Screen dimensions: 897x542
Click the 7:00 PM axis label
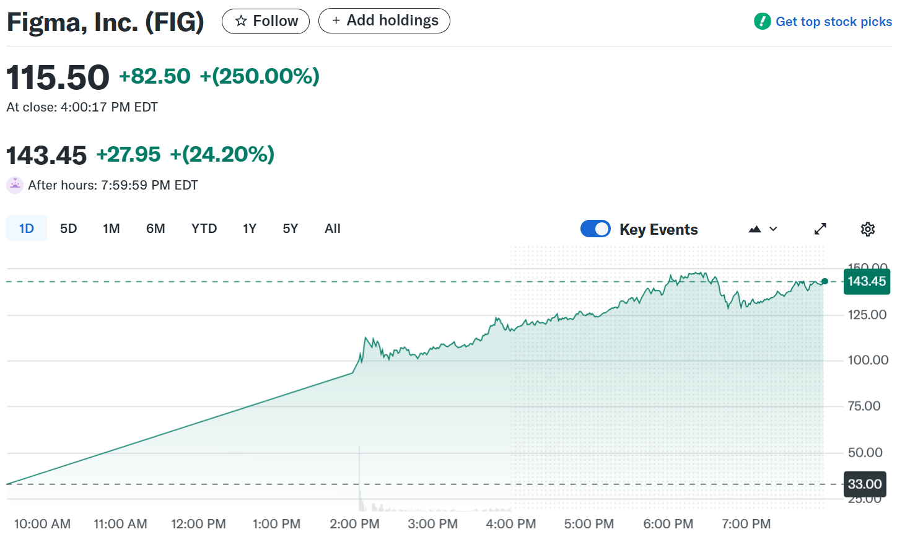(x=746, y=524)
